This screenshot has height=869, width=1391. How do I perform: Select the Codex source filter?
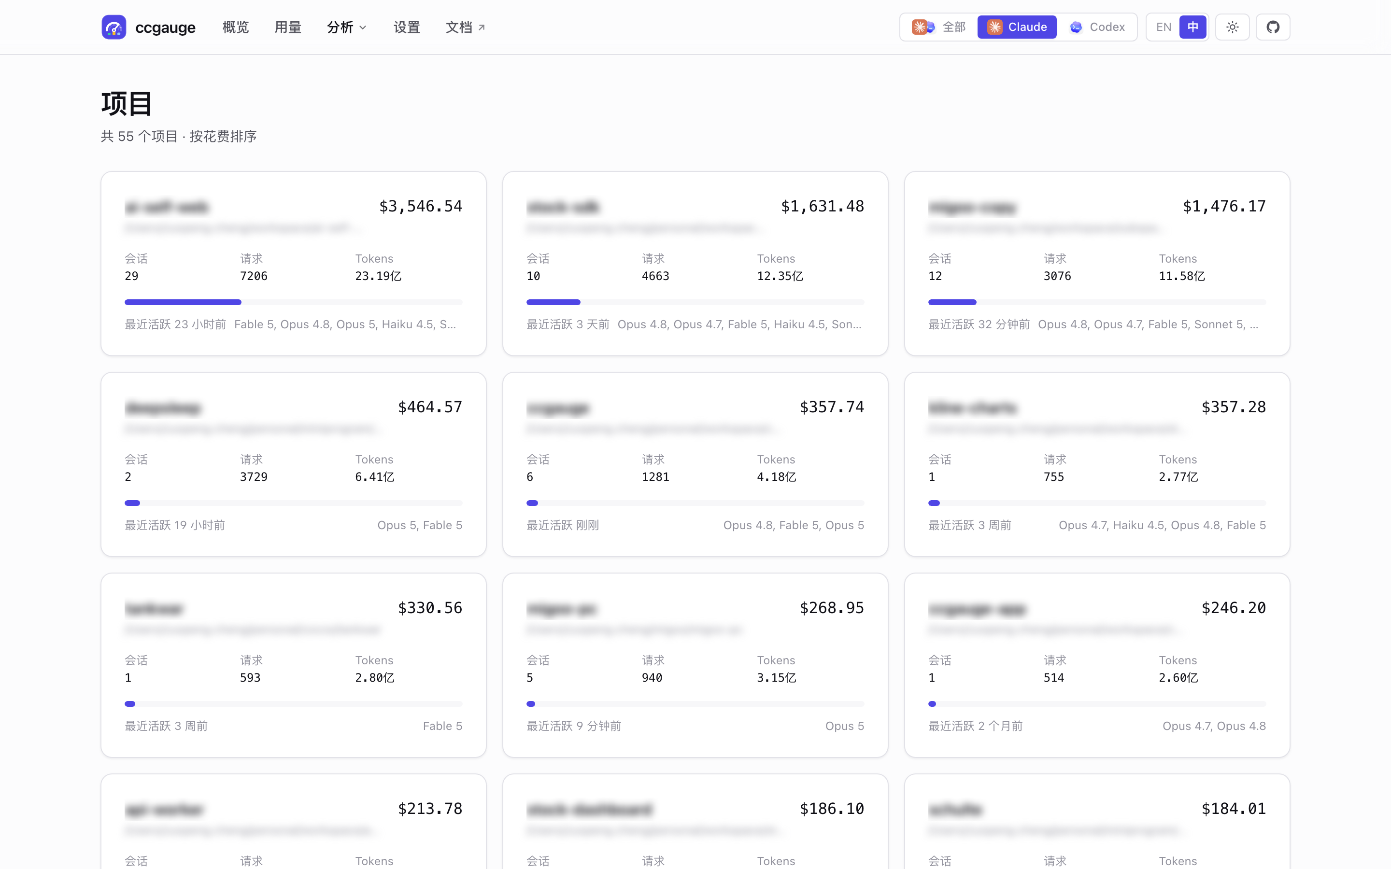1097,27
